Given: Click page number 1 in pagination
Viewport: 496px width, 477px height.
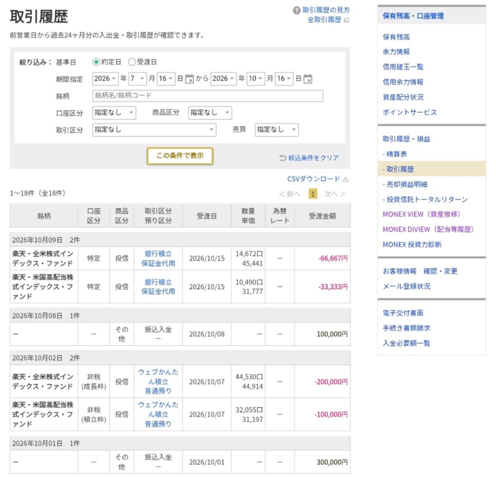Looking at the screenshot, I should tap(312, 194).
